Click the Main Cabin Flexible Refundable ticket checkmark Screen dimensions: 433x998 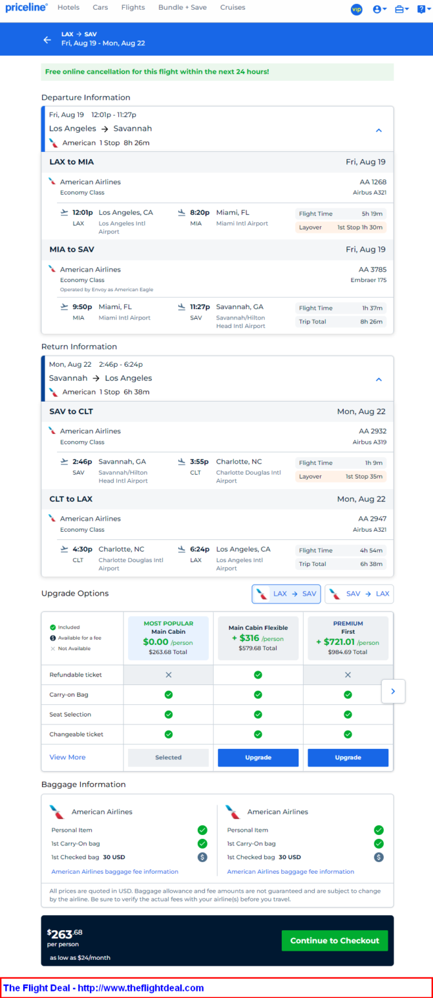pos(258,675)
